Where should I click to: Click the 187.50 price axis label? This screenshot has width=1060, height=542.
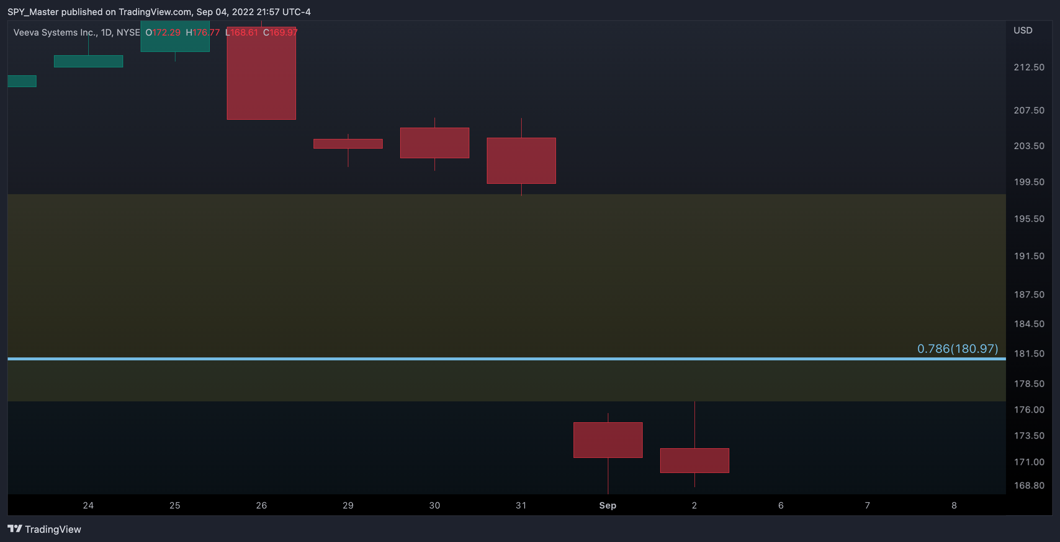point(1029,295)
